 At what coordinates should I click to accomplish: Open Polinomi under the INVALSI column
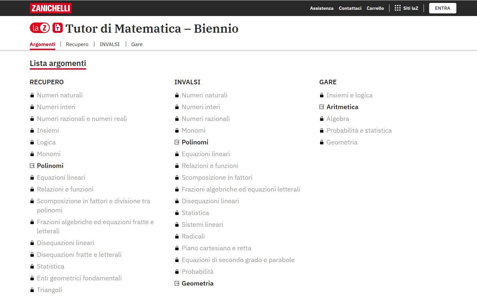coord(195,142)
